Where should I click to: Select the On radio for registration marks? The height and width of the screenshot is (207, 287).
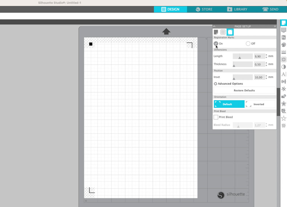(216, 44)
